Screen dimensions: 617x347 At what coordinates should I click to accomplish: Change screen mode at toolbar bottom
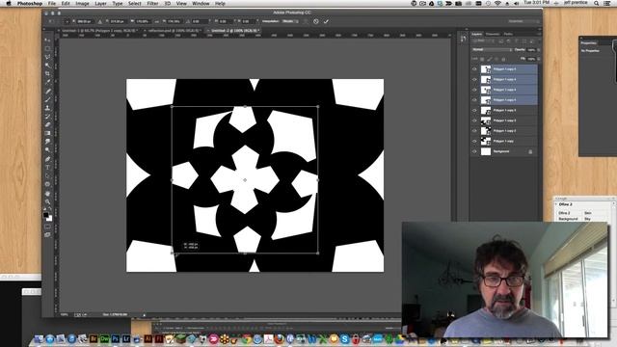tap(47, 235)
